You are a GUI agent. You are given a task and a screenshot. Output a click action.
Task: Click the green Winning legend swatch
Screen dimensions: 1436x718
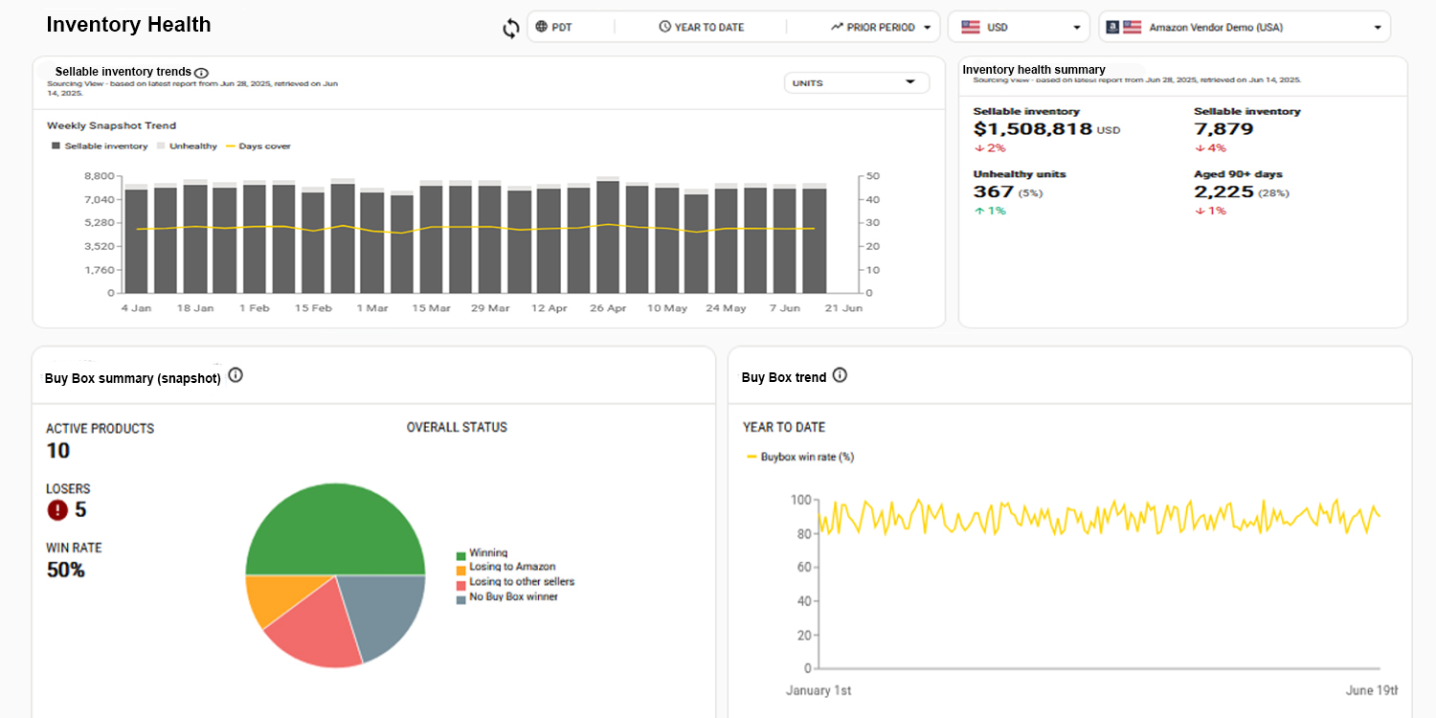click(461, 554)
